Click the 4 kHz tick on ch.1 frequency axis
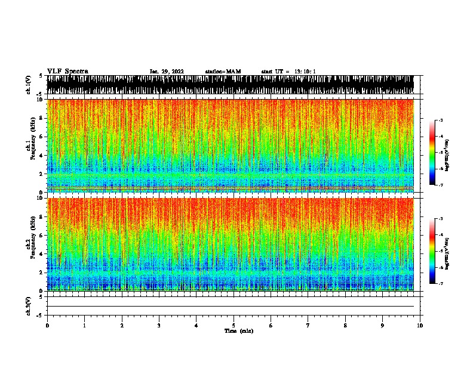 pyautogui.click(x=41, y=156)
